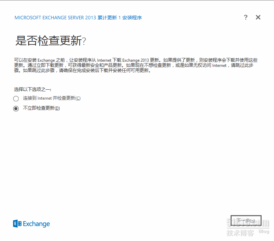Click the 是否检查更新? heading
This screenshot has width=274, height=241.
point(51,41)
